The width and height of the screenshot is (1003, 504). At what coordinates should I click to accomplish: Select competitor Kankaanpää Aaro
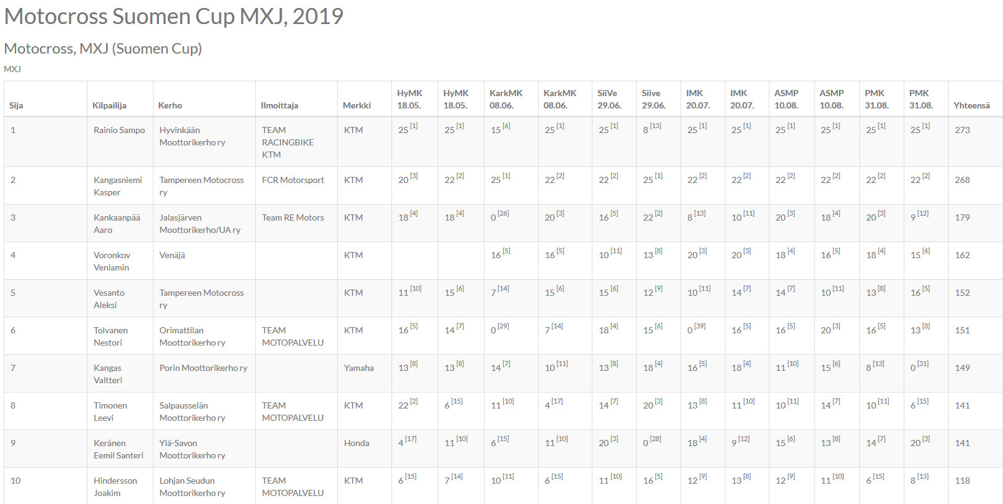tap(117, 224)
